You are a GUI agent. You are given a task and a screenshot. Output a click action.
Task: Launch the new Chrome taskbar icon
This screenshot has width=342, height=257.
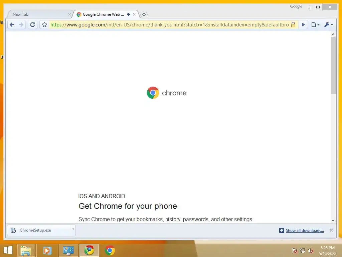click(x=110, y=250)
